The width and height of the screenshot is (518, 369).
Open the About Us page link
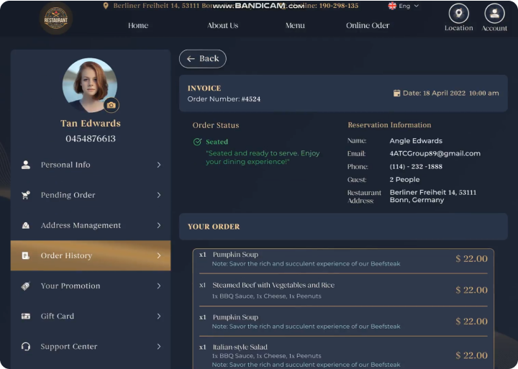(x=222, y=25)
